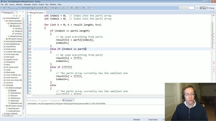216x121 pixels.
Task: Click the error marker on line 26
Action: click(28, 76)
